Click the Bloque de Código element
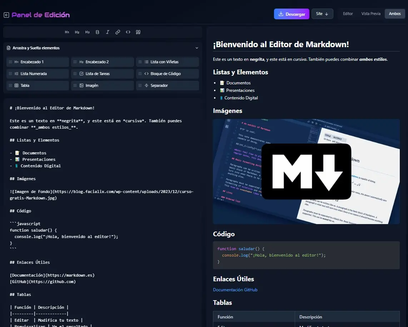 coord(168,74)
